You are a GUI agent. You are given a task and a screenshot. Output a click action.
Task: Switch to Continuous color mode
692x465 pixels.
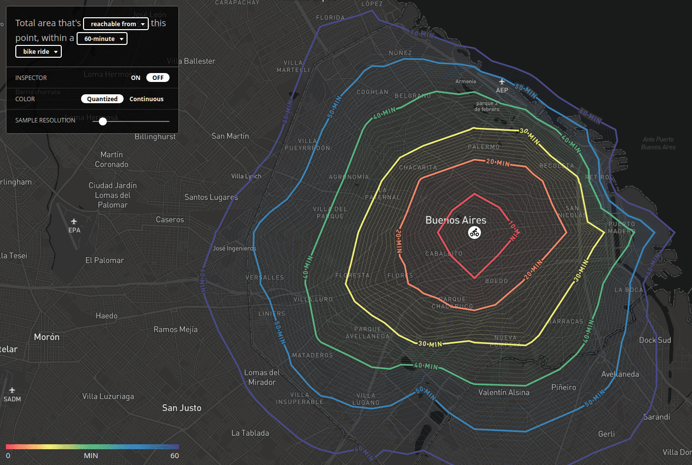pos(146,99)
